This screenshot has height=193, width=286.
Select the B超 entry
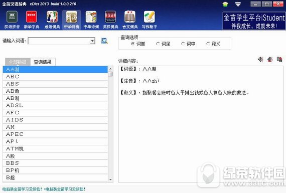55,177
